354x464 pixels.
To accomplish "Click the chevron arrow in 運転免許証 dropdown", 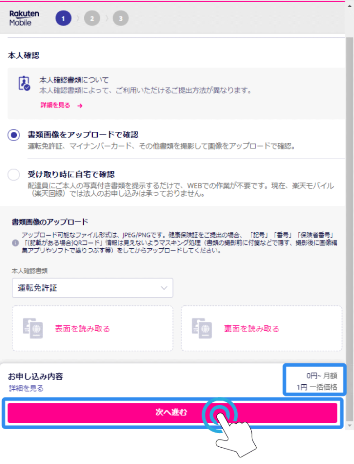I will click(x=164, y=288).
